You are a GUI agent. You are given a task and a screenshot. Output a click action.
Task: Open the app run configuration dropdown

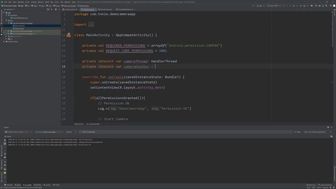click(x=260, y=6)
